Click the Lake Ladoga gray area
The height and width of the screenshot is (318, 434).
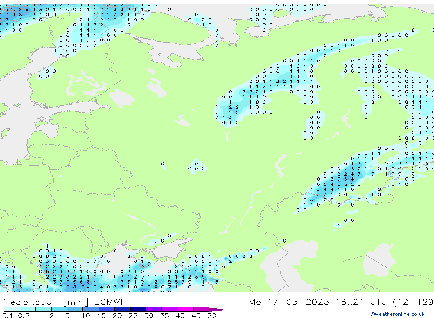(121, 98)
